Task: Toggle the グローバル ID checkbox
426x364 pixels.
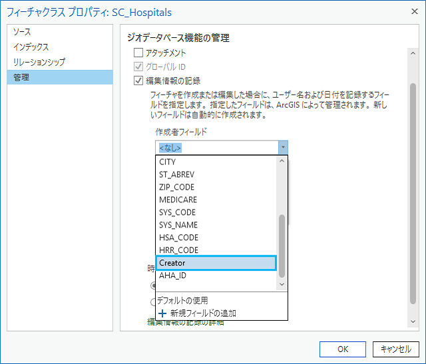Action: [x=138, y=67]
